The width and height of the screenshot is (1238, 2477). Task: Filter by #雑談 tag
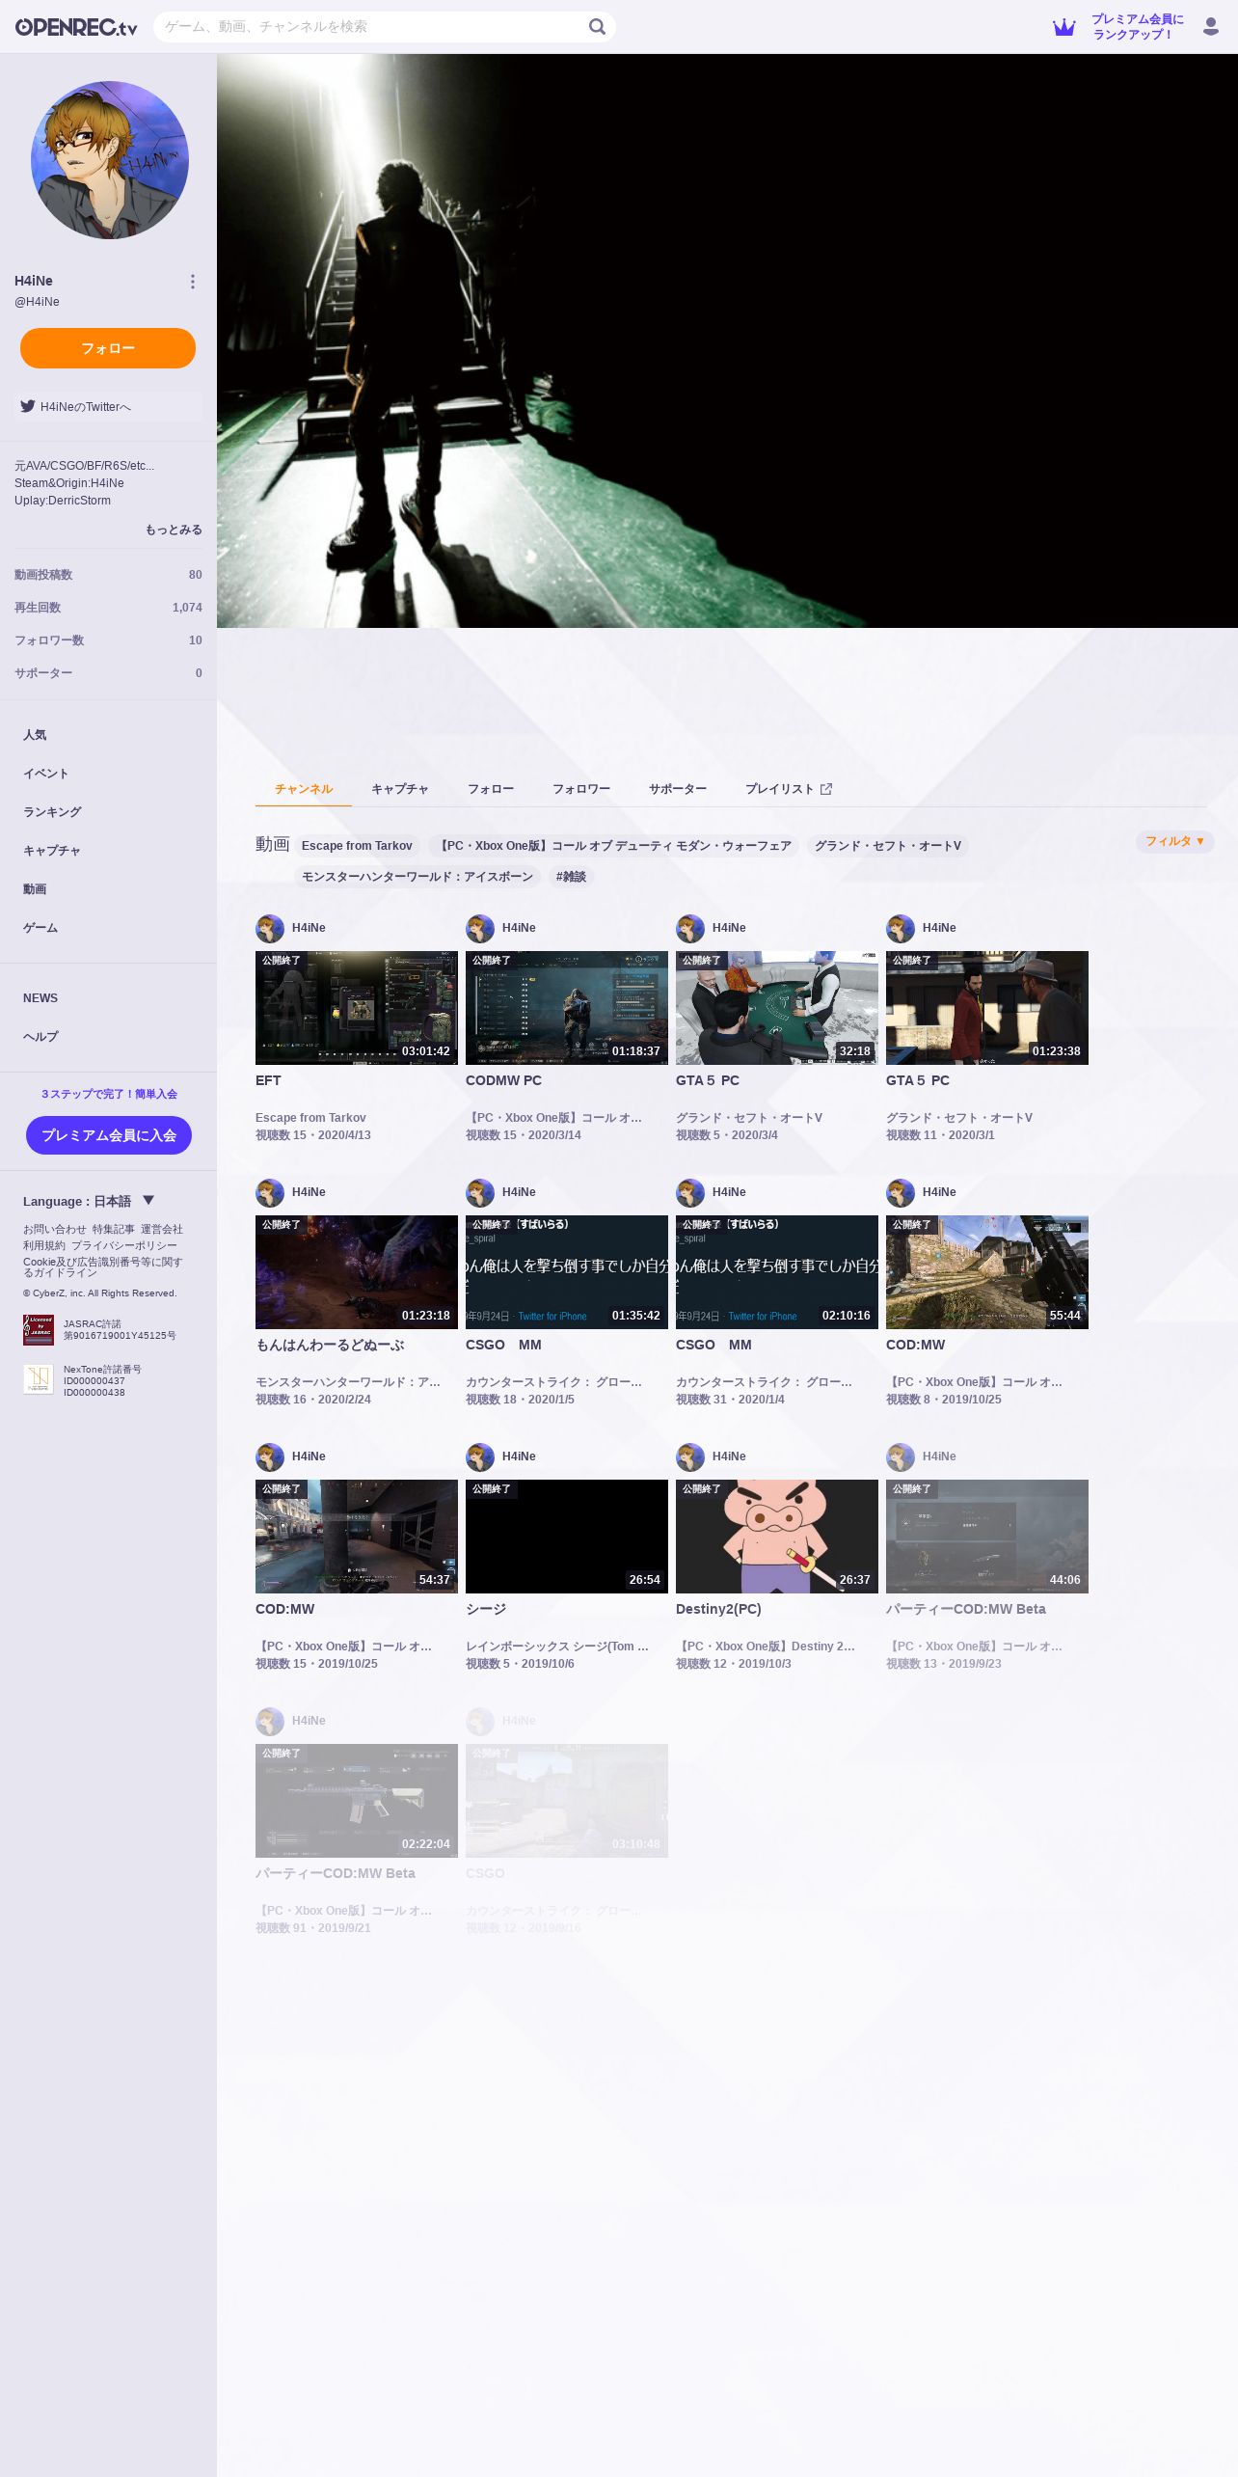pos(571,877)
